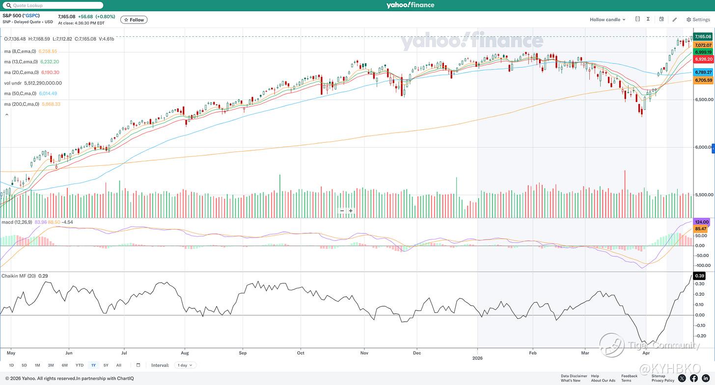The image size is (715, 385).
Task: Select the 5D range tab
Action: click(x=25, y=365)
